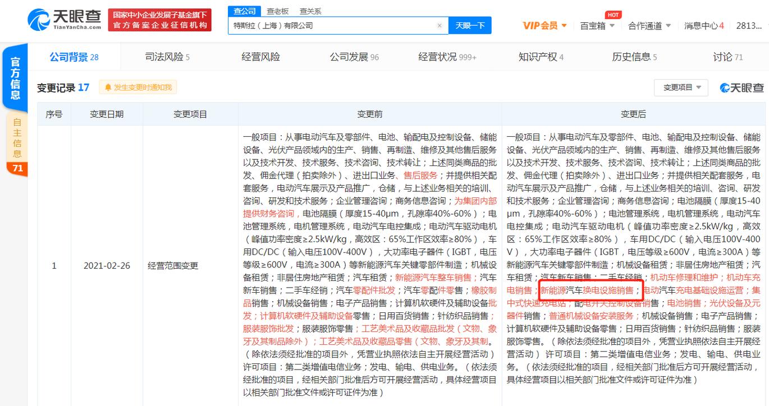Open the 经营状况 tab

pyautogui.click(x=447, y=57)
